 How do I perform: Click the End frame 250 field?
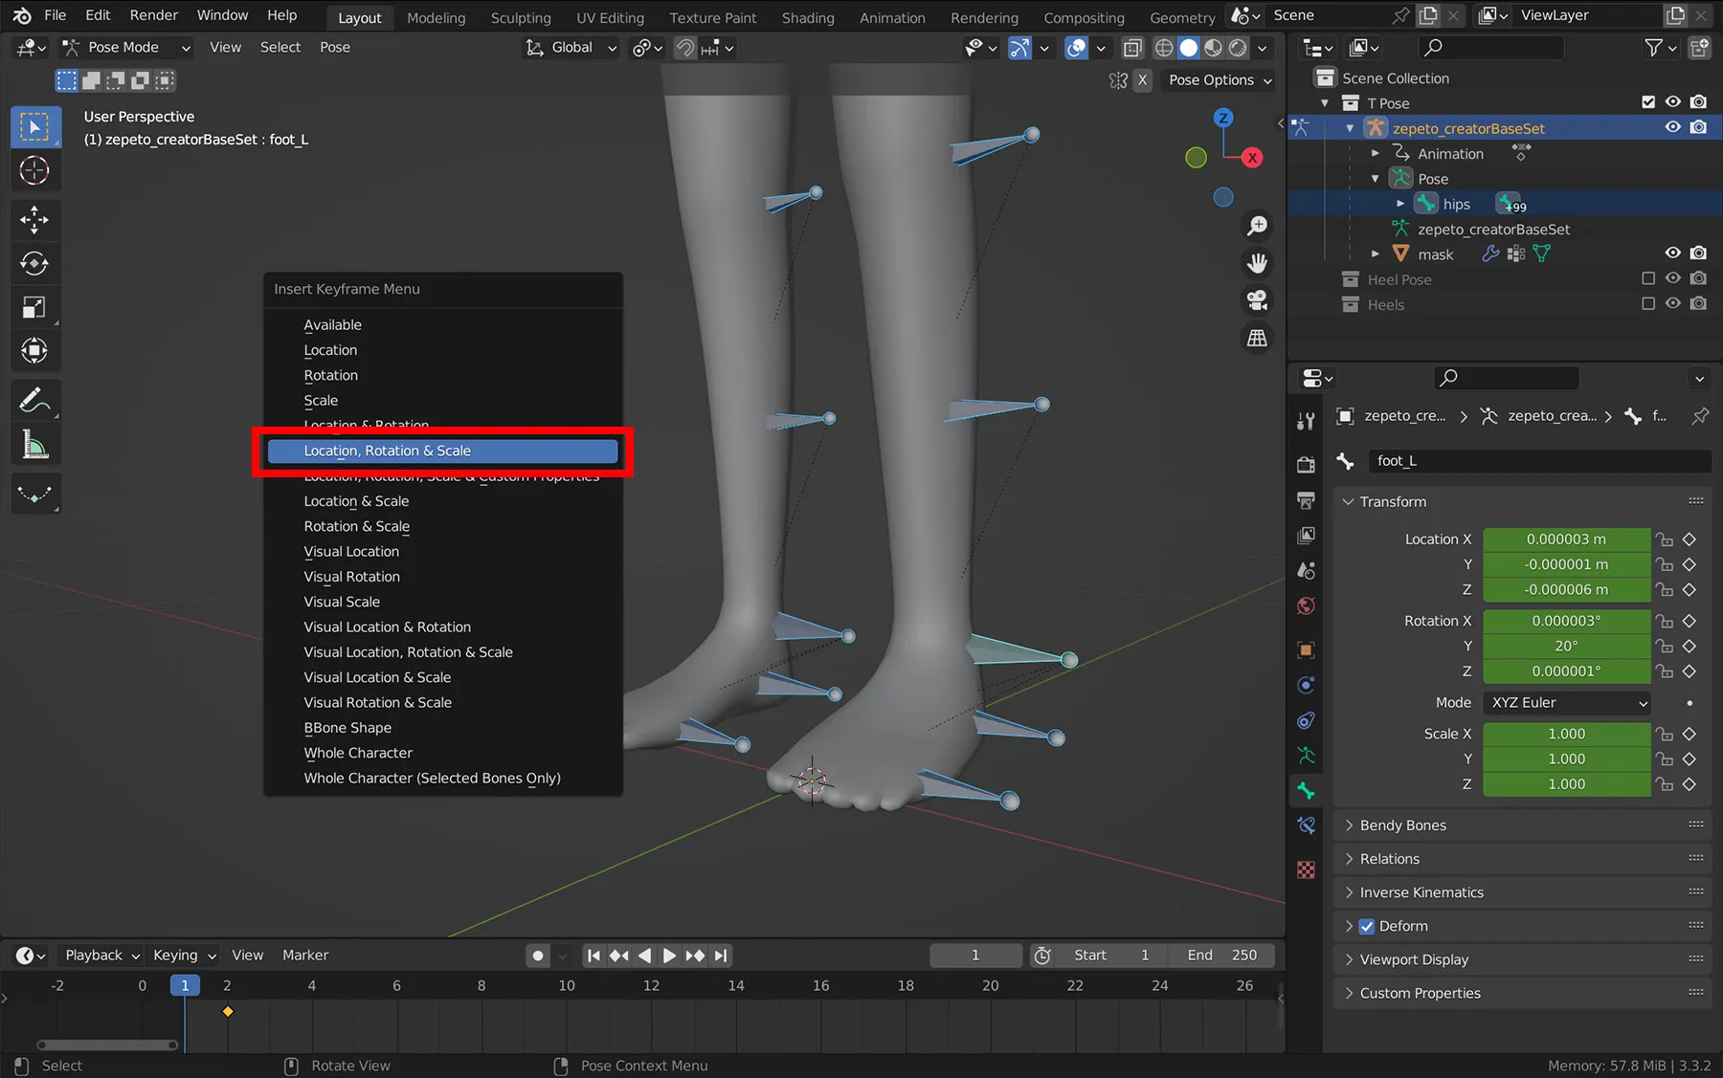click(x=1221, y=955)
